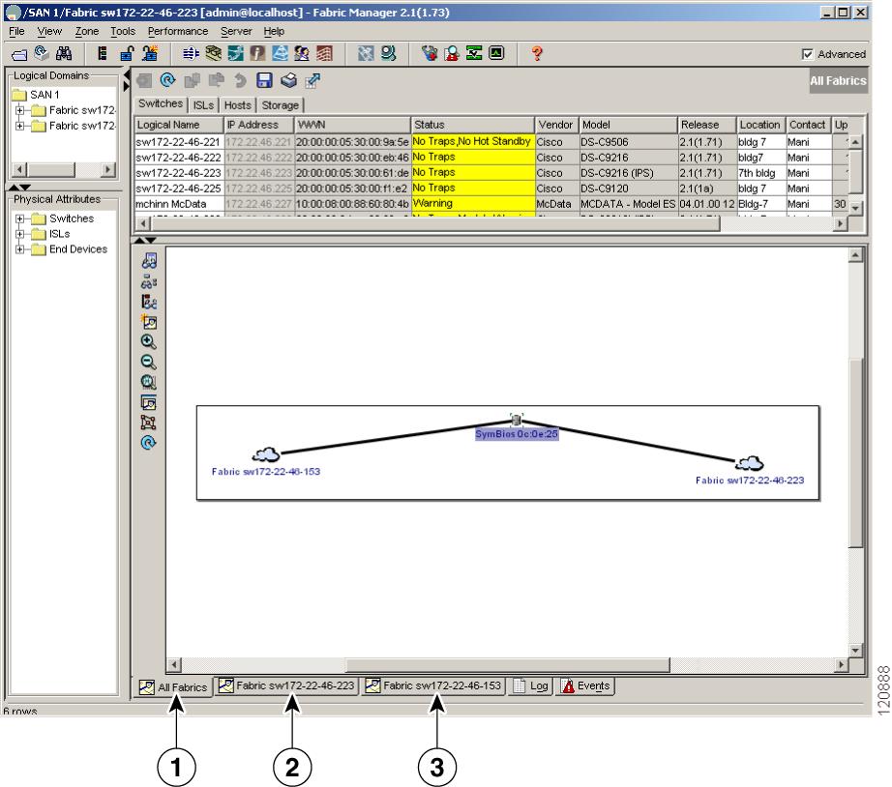Sort table by Logical Name column header
Image resolution: width=892 pixels, height=787 pixels.
179,125
